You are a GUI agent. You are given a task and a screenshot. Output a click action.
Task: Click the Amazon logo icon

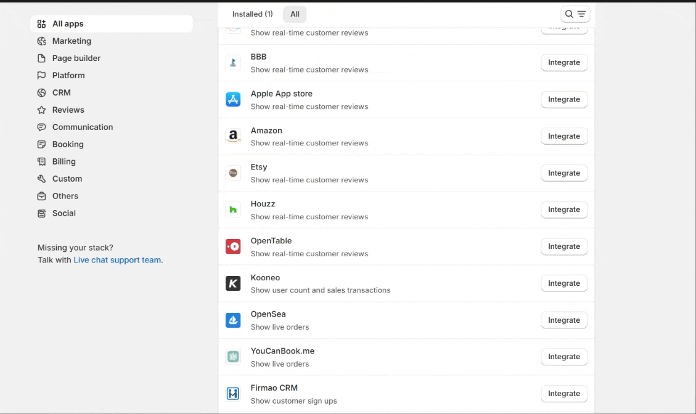point(233,136)
